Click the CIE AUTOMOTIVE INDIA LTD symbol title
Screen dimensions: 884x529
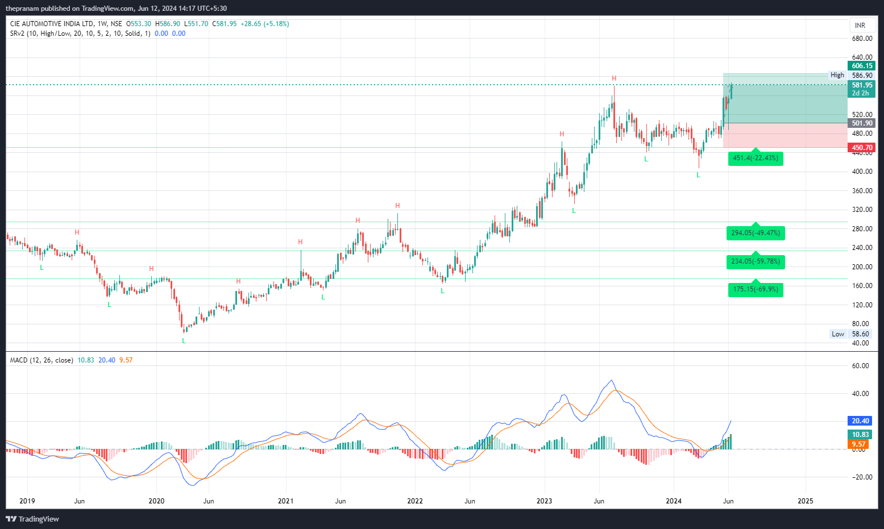52,24
